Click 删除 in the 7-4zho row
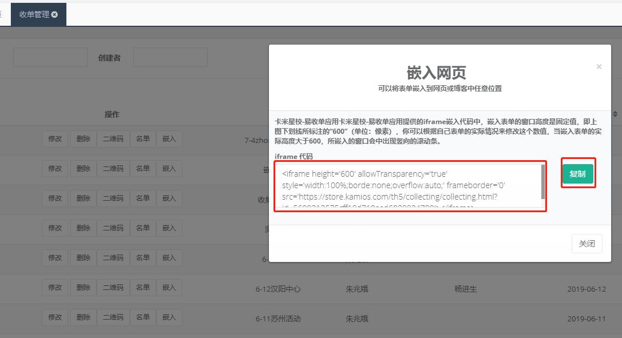622x338 pixels. pos(84,139)
